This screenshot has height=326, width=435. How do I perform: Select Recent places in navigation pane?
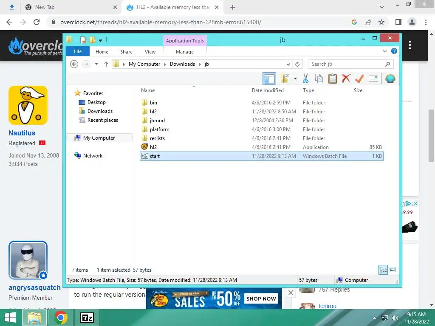(x=103, y=120)
